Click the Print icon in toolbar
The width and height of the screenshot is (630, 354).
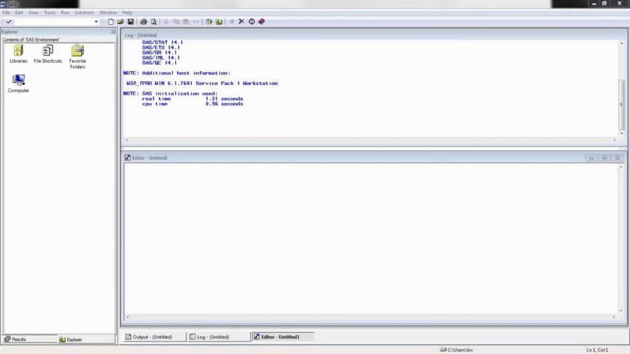click(143, 22)
